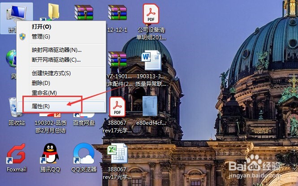Screen dimensions: 298x186
Task: Select the Network globe desktop icon
Action: 11,59
